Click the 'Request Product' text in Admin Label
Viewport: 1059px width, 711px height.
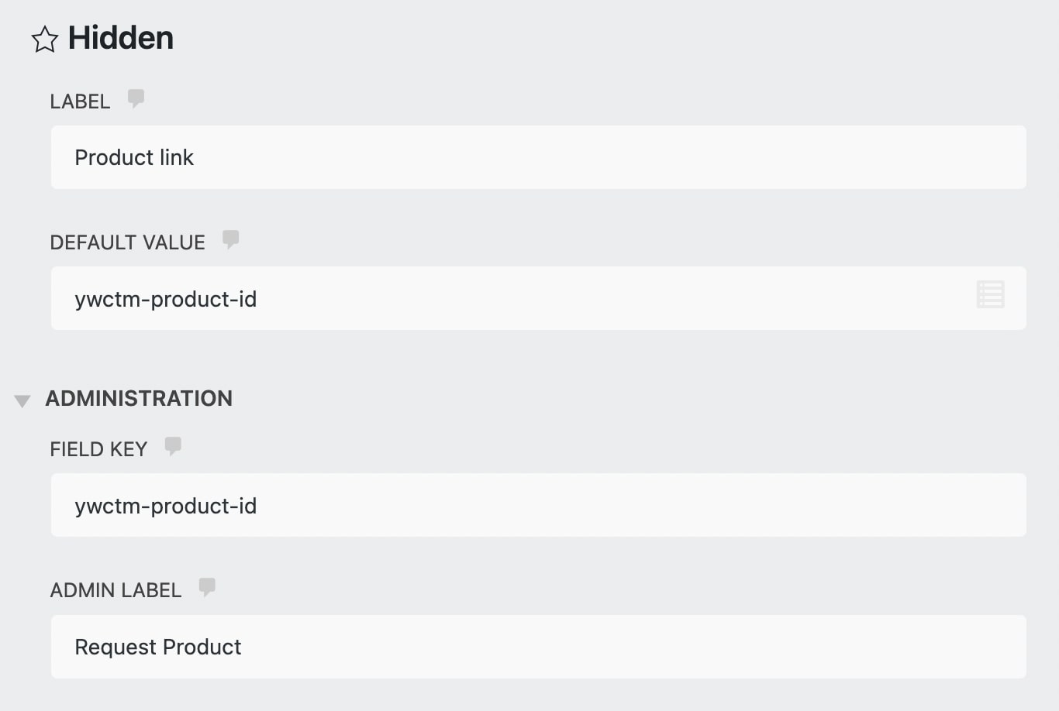click(158, 647)
